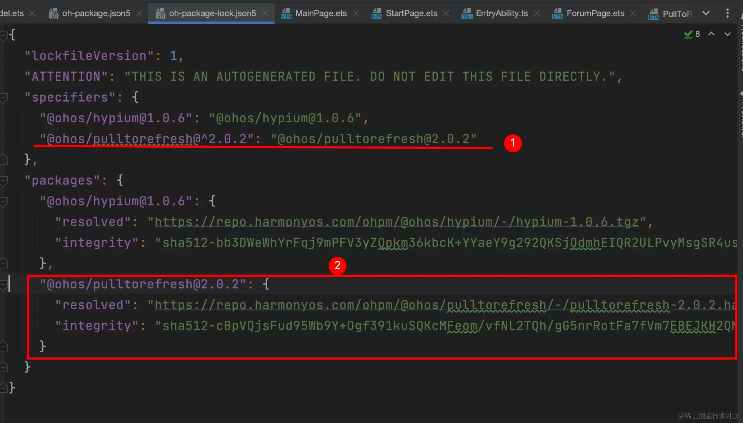Image resolution: width=743 pixels, height=423 pixels.
Task: Close the ForumPage.ets tab
Action: [x=633, y=13]
